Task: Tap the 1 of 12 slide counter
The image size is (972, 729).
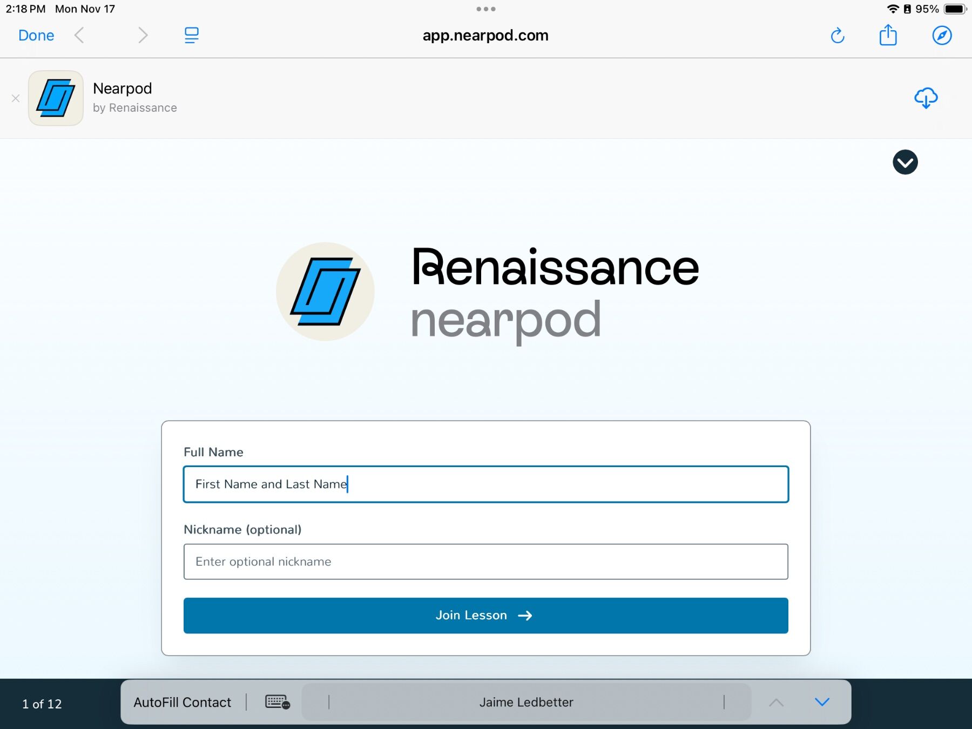Action: [42, 704]
